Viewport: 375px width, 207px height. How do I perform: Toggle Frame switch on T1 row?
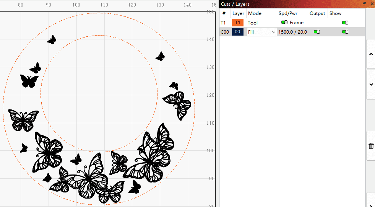point(284,22)
